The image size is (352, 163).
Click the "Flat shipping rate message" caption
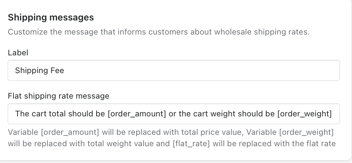click(x=59, y=96)
